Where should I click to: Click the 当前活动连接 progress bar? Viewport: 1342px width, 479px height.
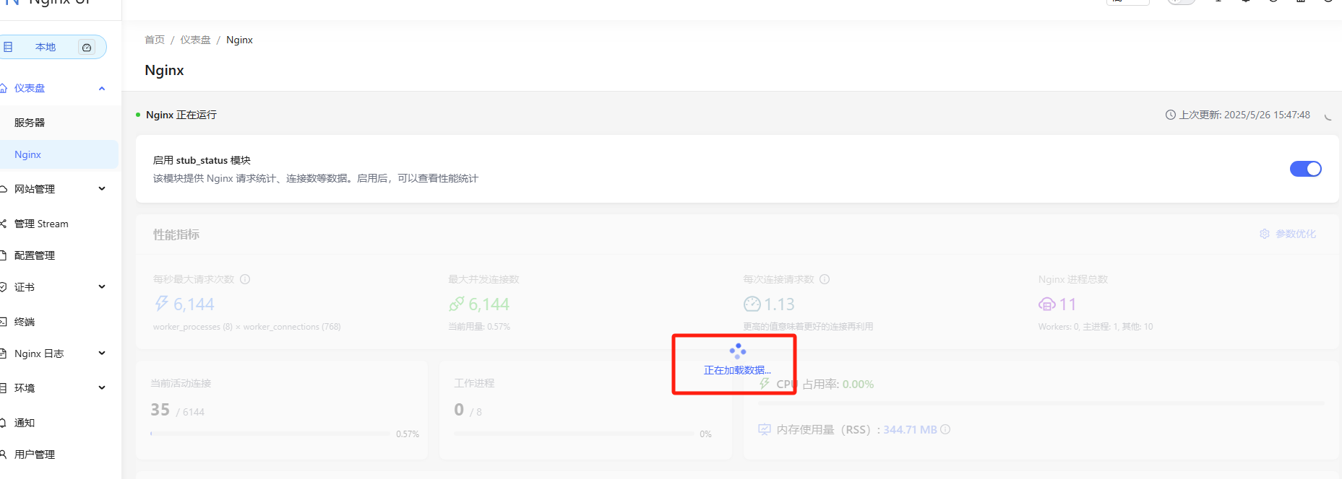[270, 434]
